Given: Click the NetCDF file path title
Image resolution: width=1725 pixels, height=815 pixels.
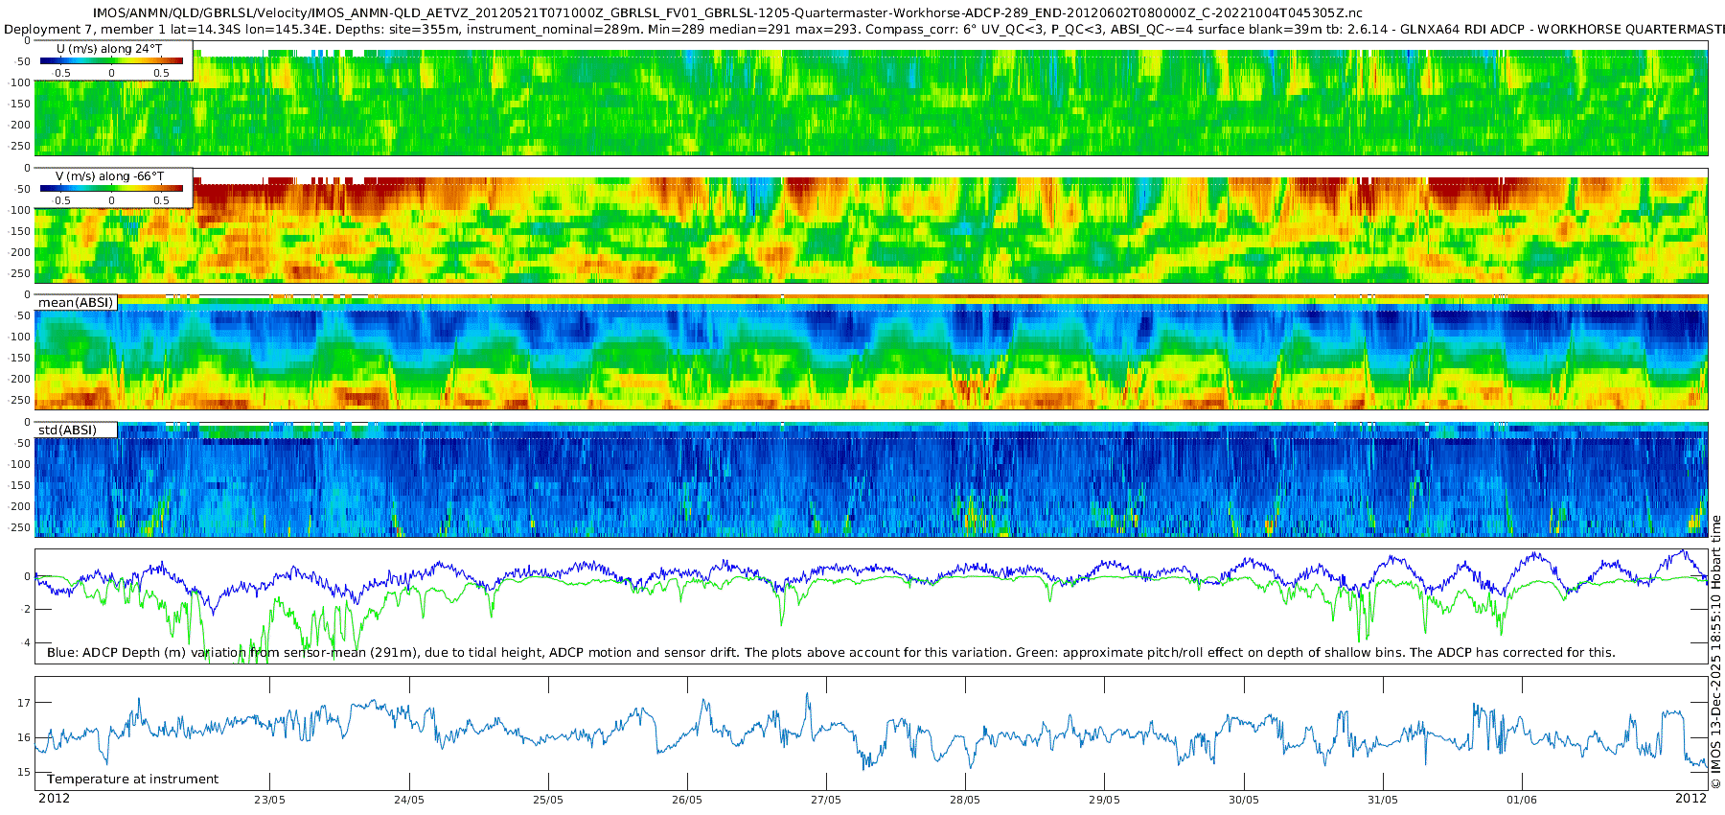Looking at the screenshot, I should coord(726,13).
